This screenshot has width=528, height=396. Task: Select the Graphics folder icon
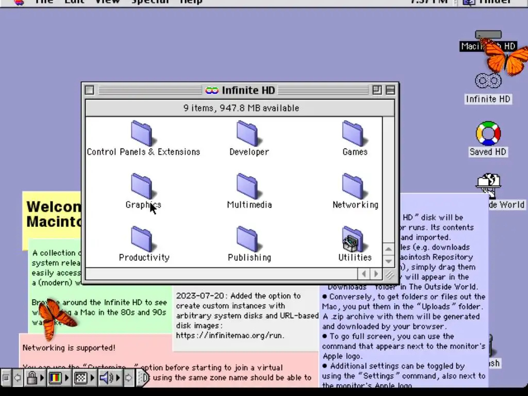point(142,186)
